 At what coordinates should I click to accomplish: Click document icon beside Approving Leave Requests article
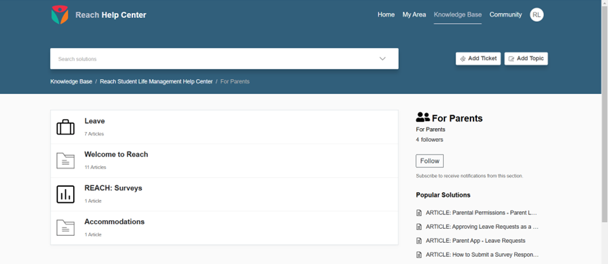pos(419,227)
